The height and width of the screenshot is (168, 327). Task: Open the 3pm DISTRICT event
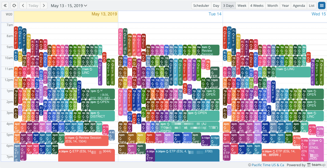(x=102, y=116)
